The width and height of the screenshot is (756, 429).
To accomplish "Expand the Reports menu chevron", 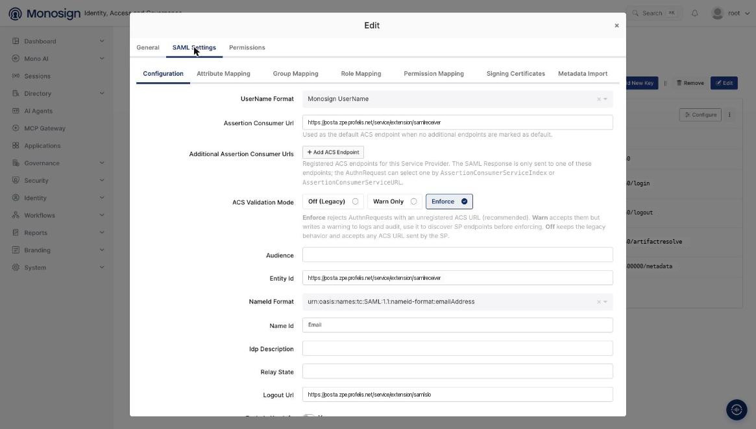I will (102, 232).
